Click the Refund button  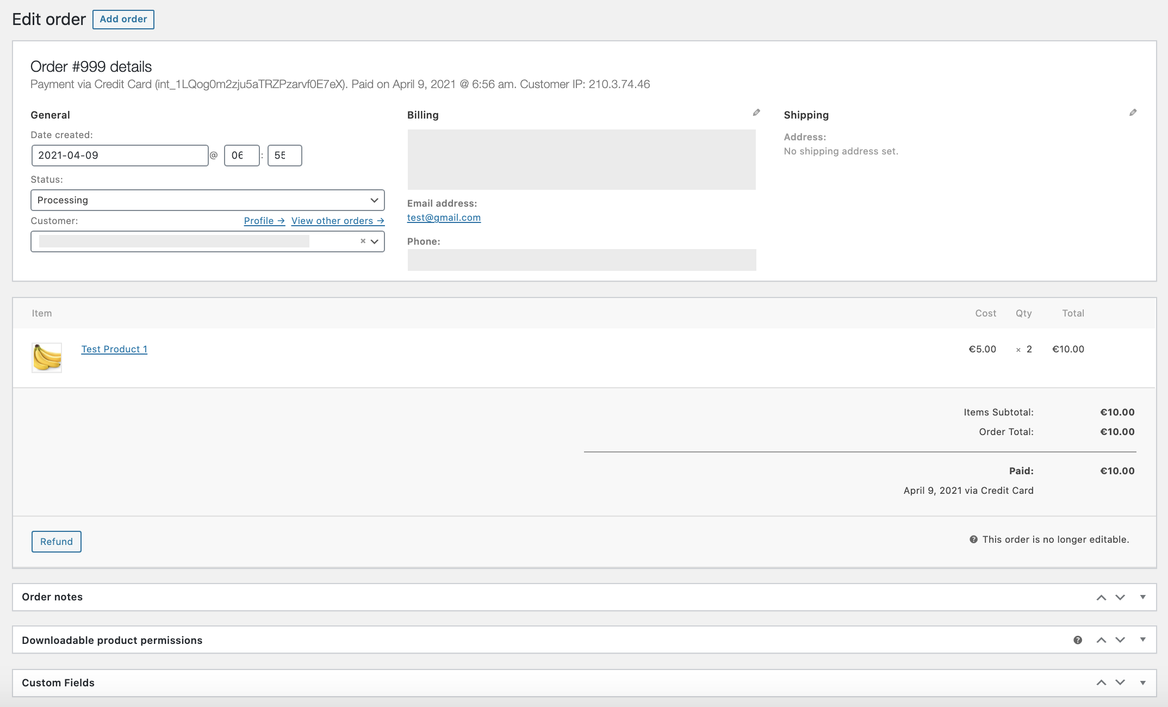pos(56,541)
